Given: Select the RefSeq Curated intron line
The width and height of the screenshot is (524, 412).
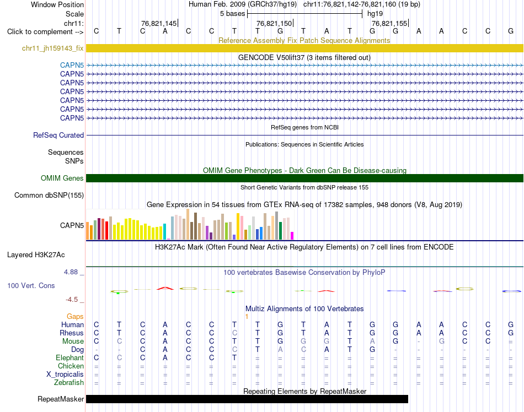Looking at the screenshot, I should 304,135.
